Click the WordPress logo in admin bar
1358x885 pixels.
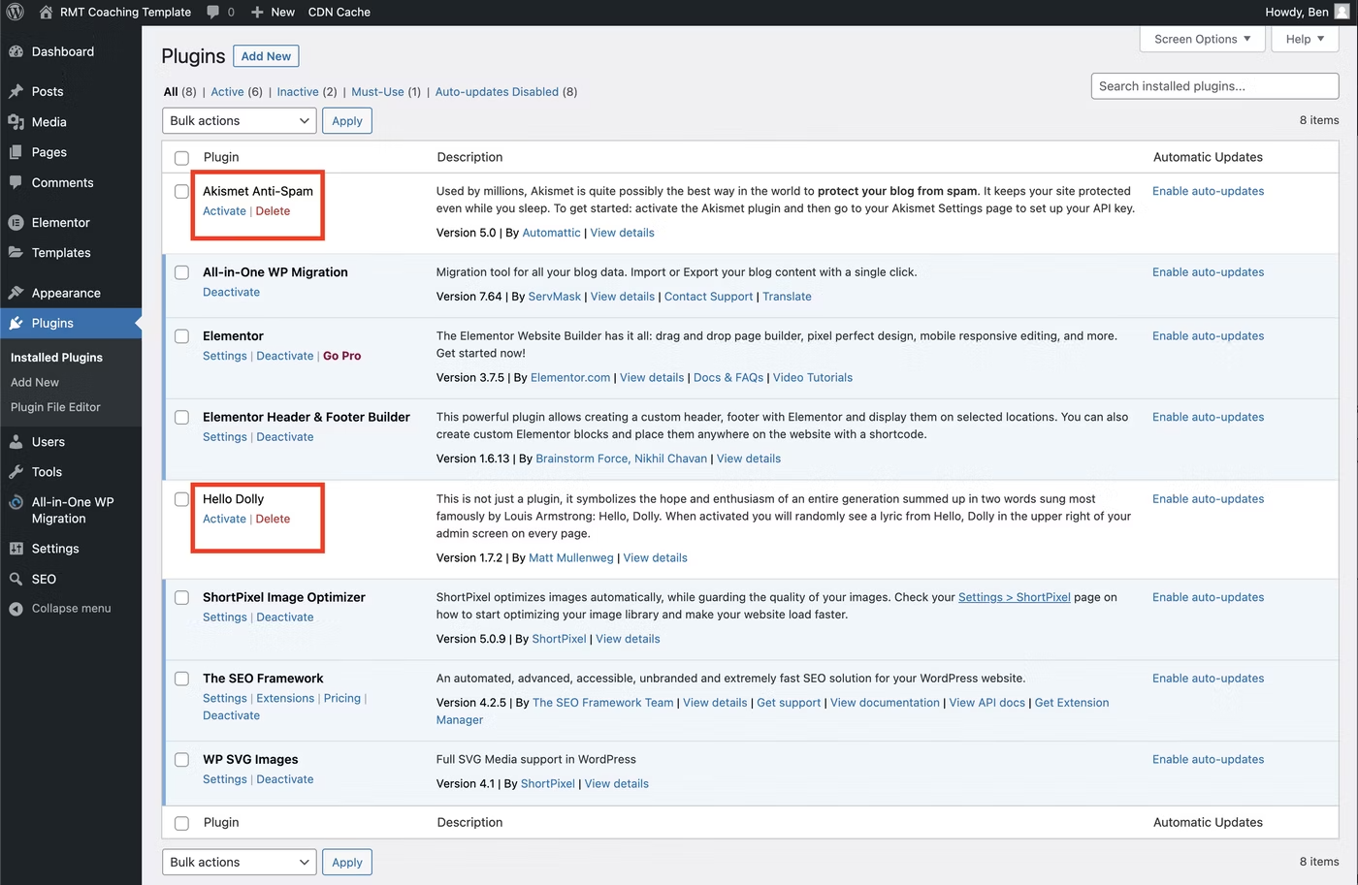pyautogui.click(x=16, y=13)
